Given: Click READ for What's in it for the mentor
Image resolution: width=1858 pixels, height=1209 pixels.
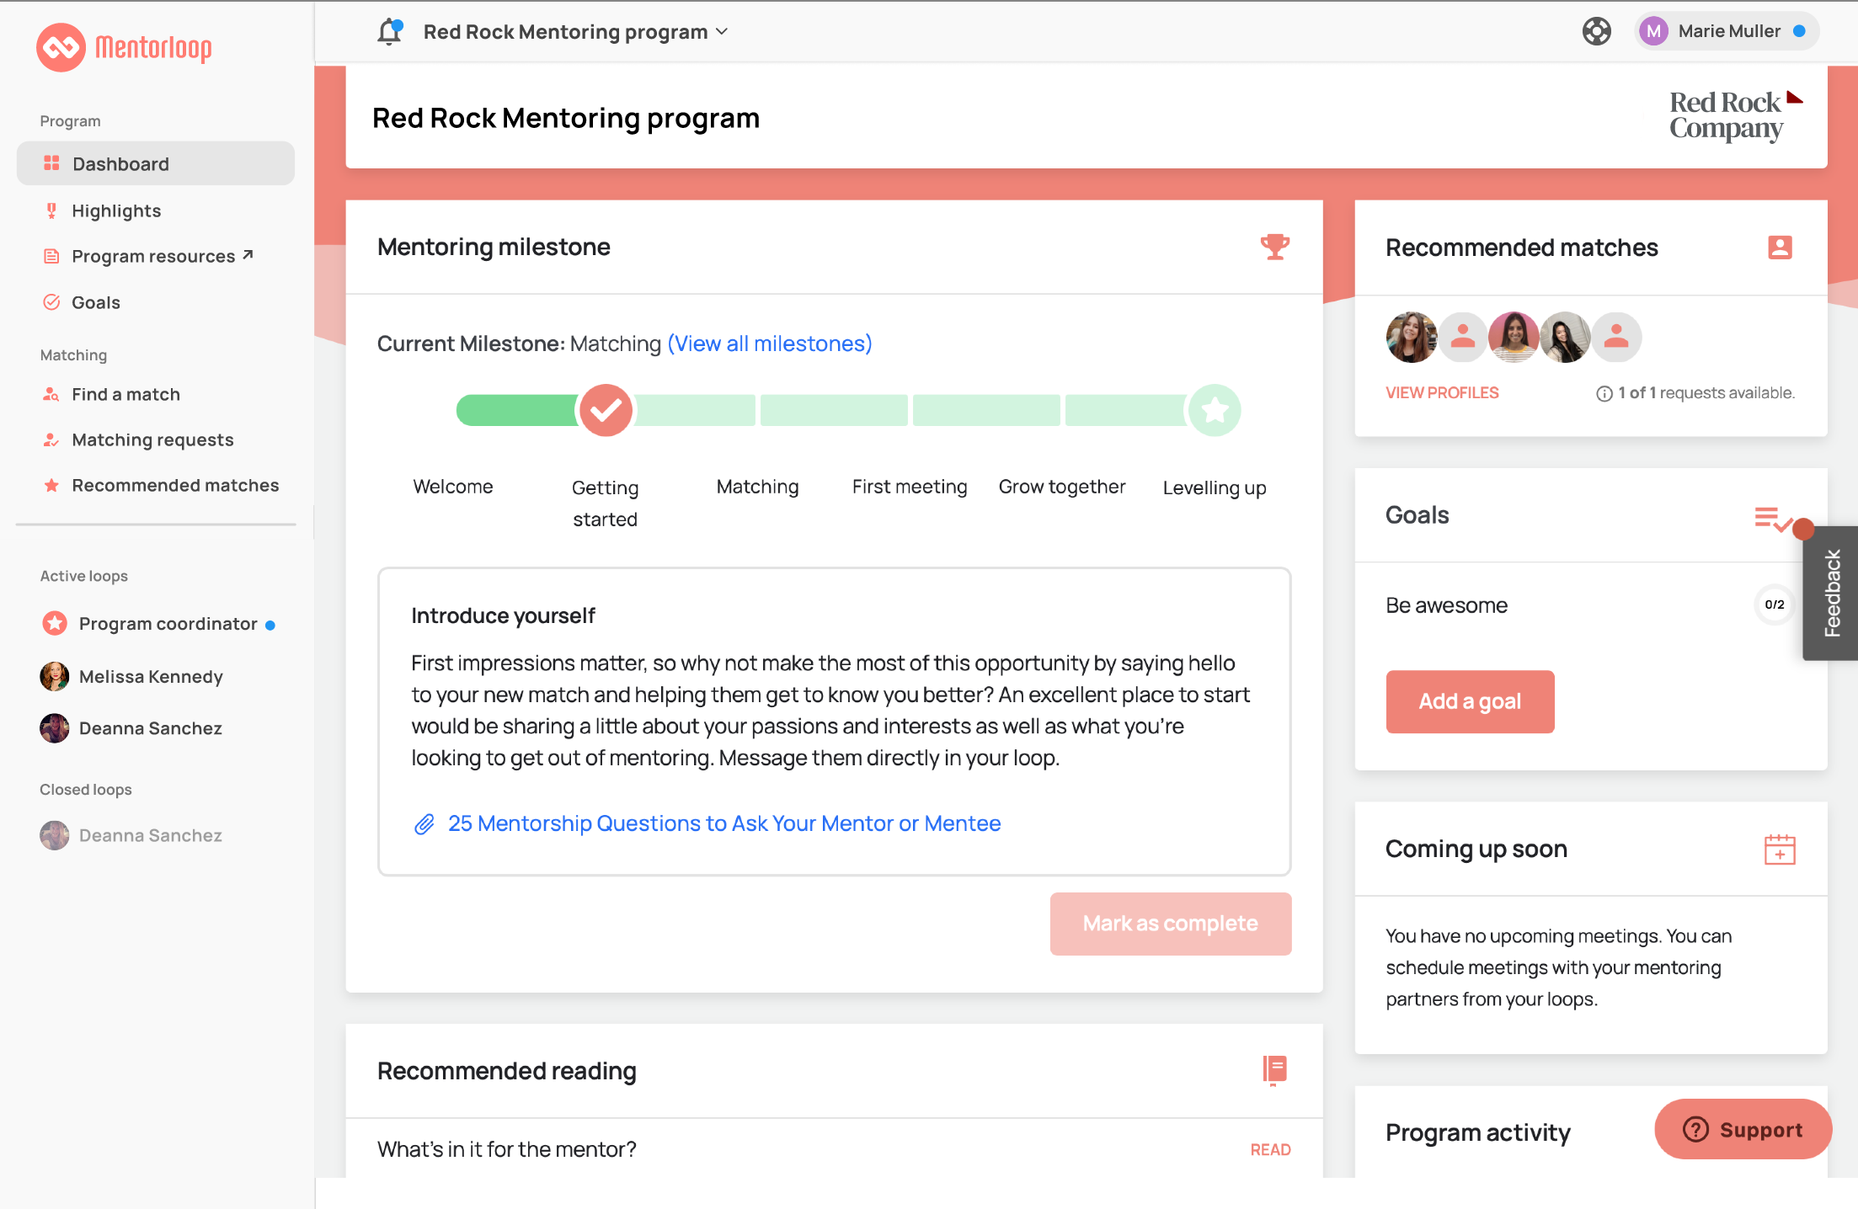Looking at the screenshot, I should [1270, 1150].
